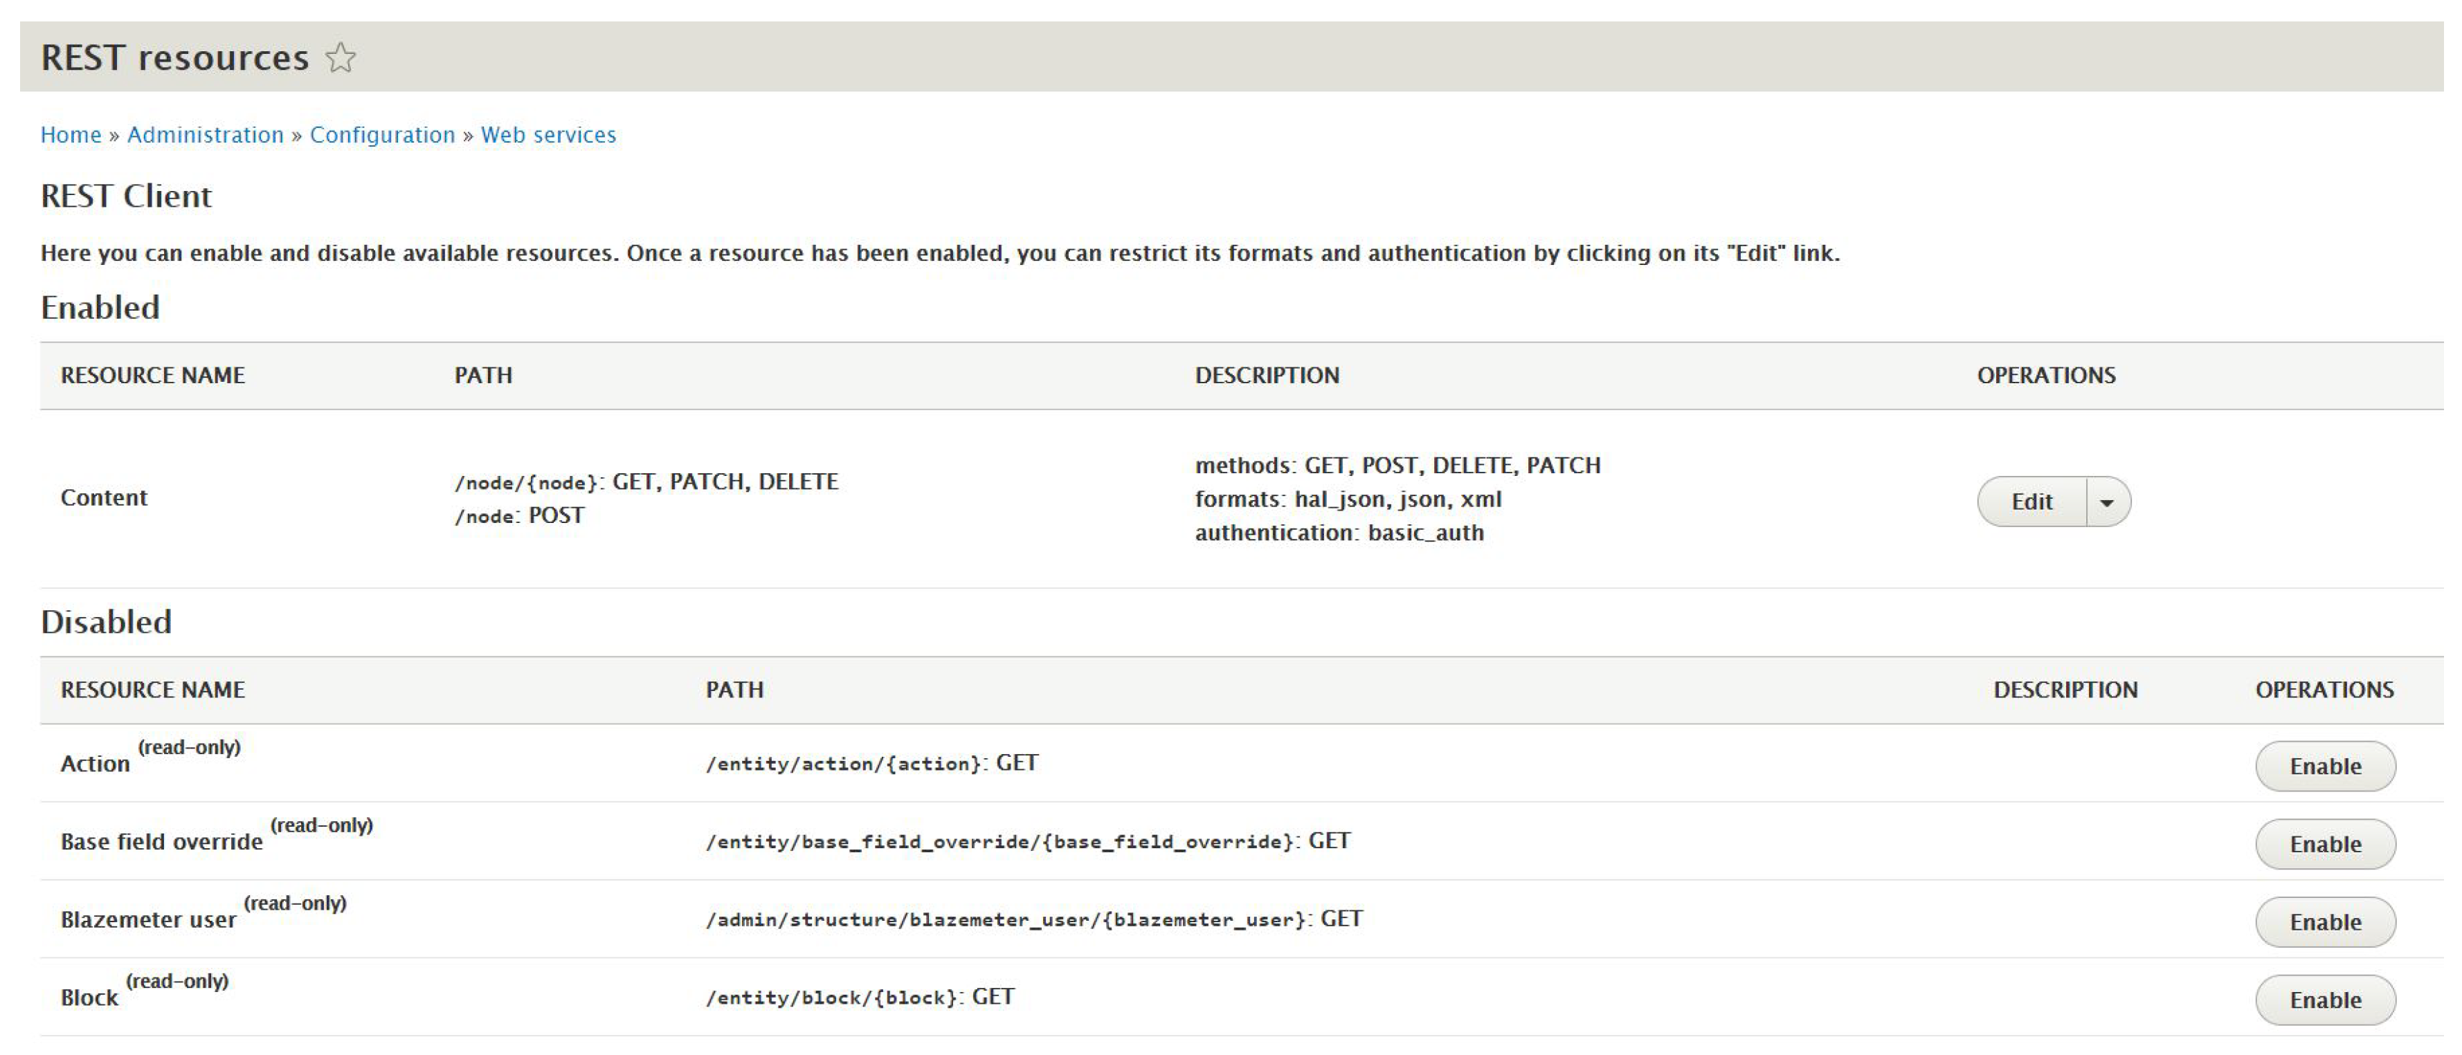Navigate to the Configuration breadcrumb link

coord(382,135)
